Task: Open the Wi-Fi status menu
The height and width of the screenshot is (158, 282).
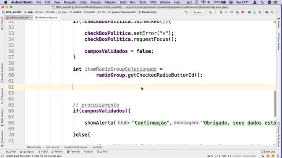Action: click(x=203, y=2)
